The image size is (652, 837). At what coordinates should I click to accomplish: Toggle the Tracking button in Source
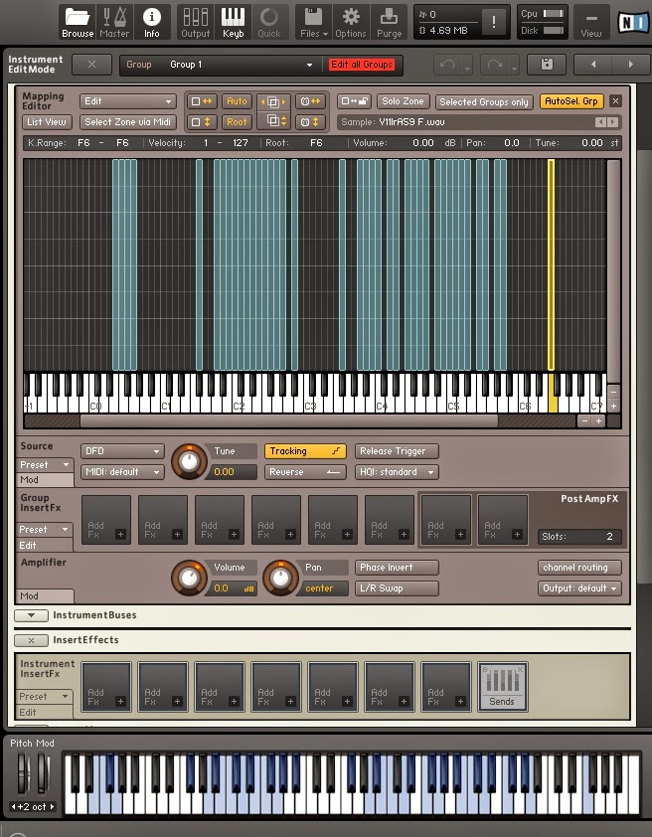(x=305, y=451)
